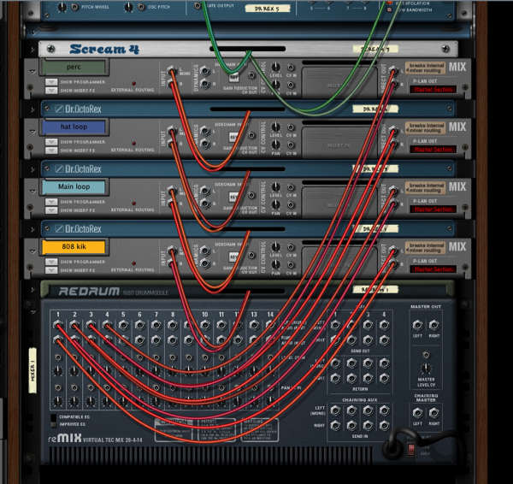Expand the Scream 4 device
The height and width of the screenshot is (484, 513).
32,50
